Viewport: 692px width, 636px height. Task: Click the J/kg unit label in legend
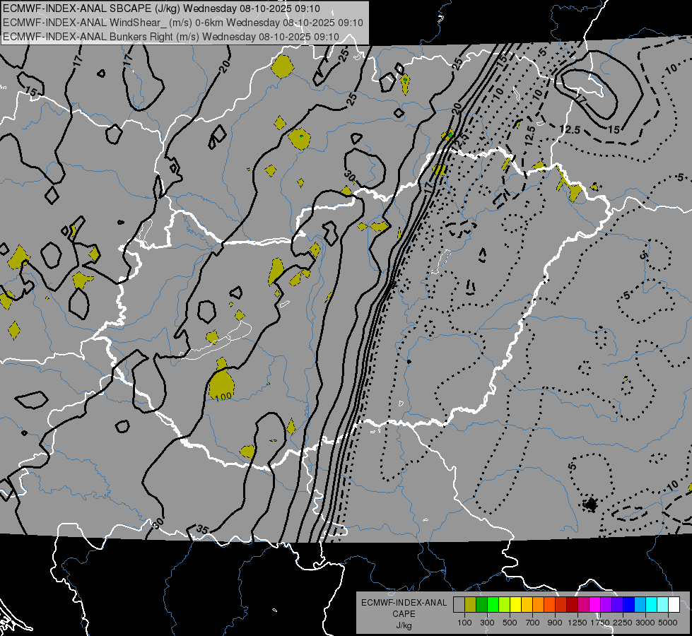point(404,625)
